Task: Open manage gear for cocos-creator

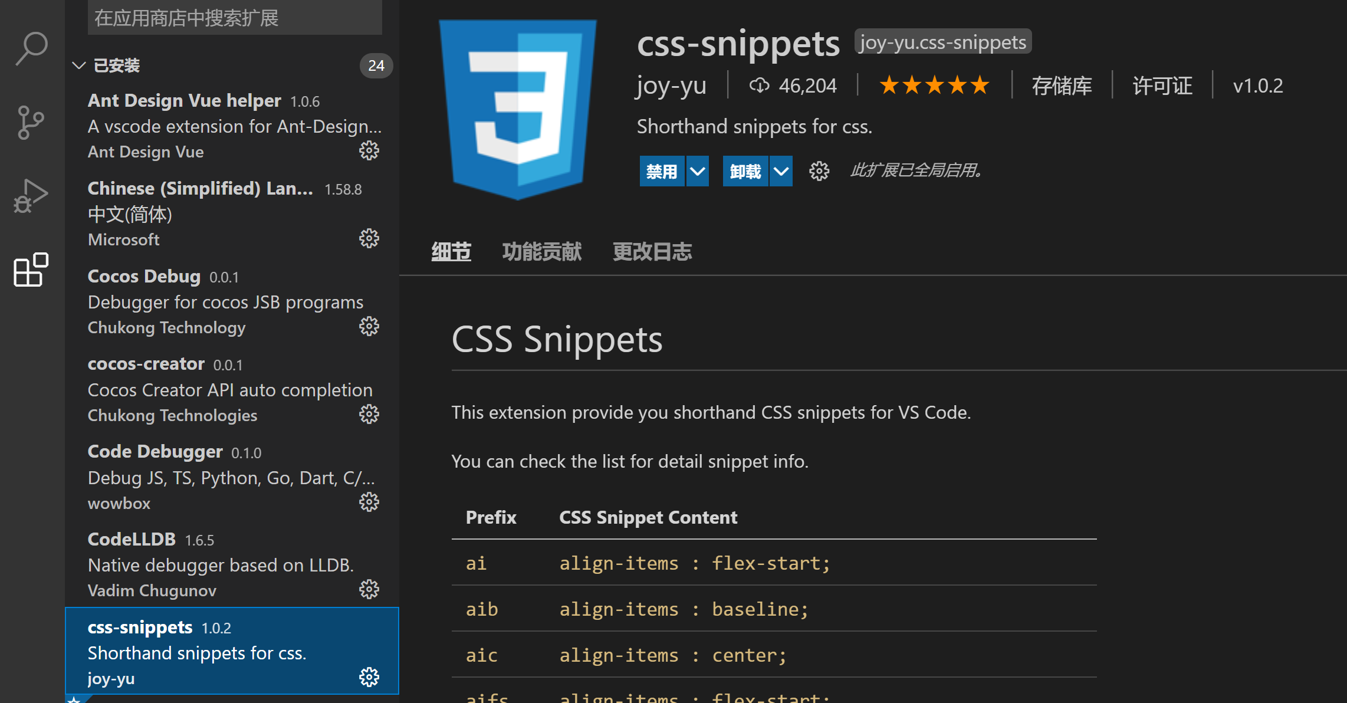Action: click(x=369, y=415)
